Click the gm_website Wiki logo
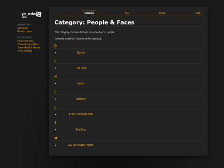This screenshot has height=168, width=224. (32, 15)
